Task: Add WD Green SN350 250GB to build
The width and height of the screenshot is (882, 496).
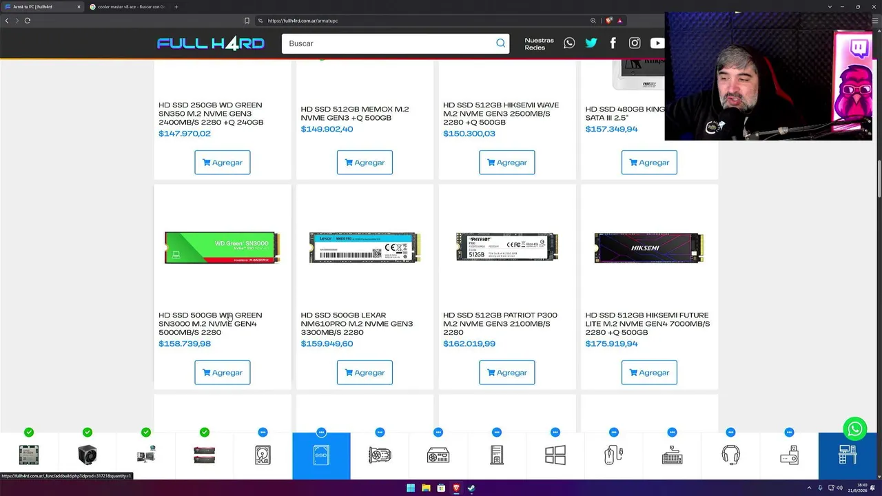Action: coord(222,163)
